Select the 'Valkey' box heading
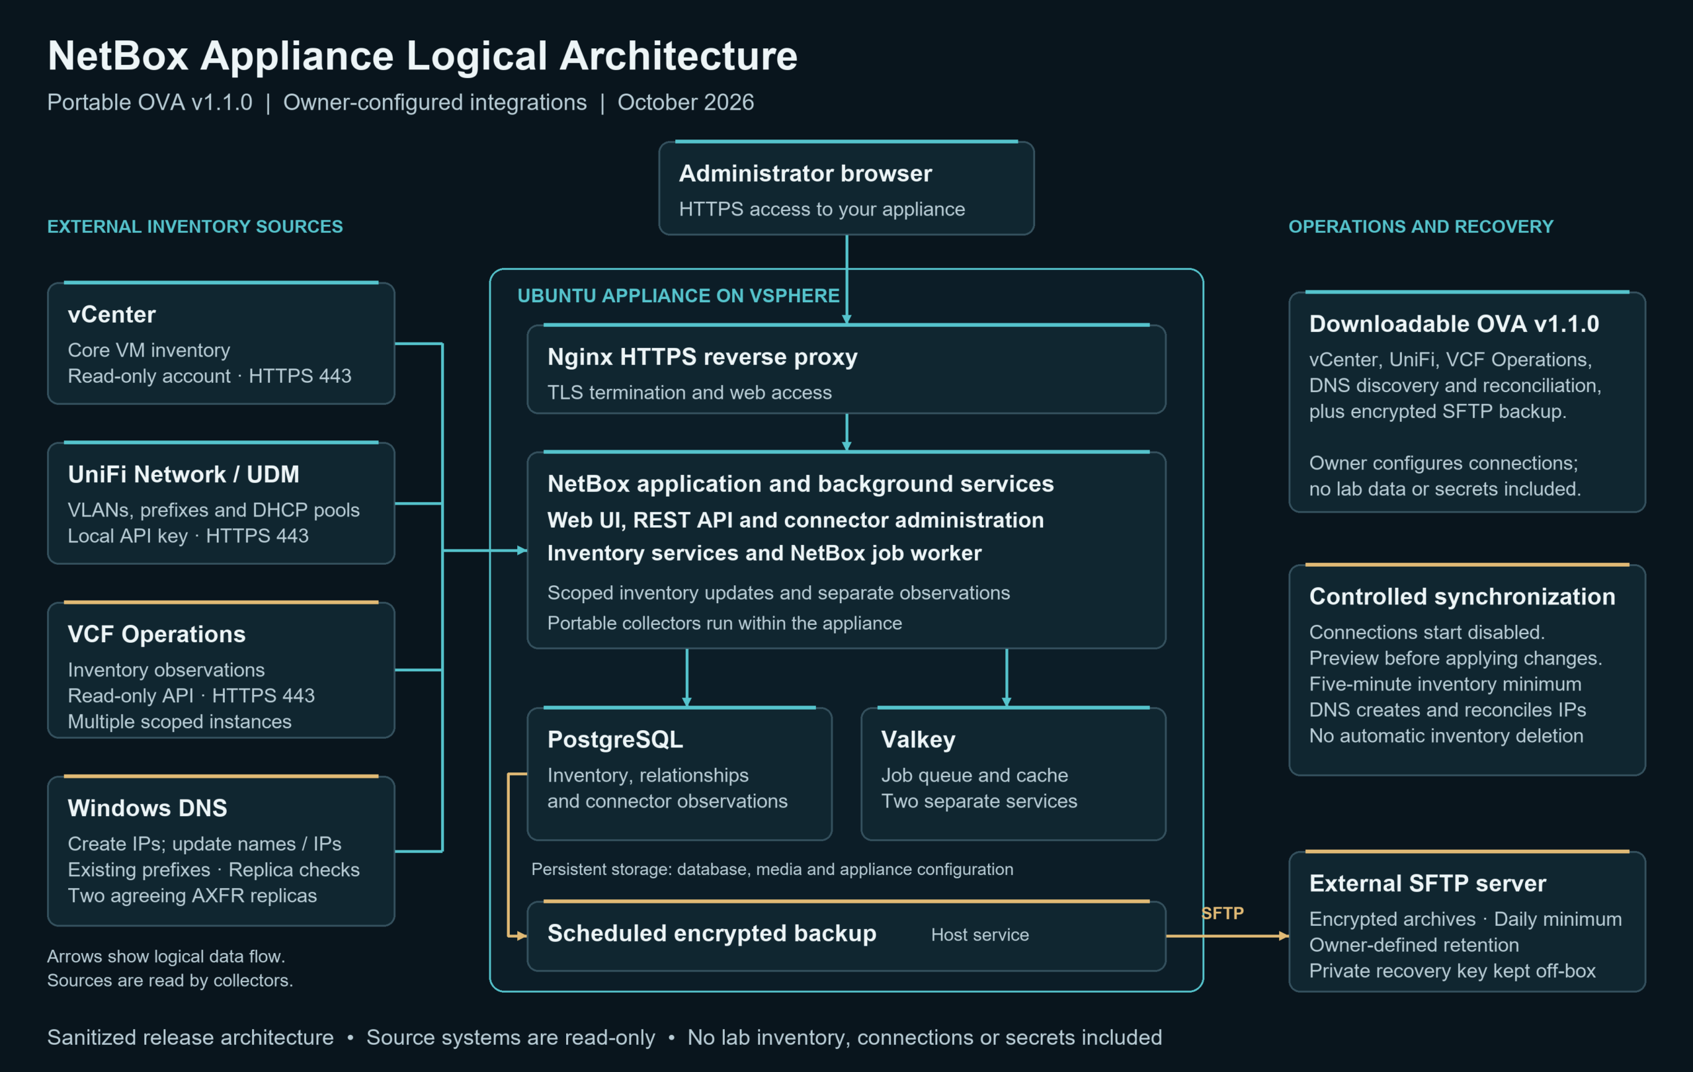This screenshot has width=1693, height=1072. pyautogui.click(x=918, y=739)
